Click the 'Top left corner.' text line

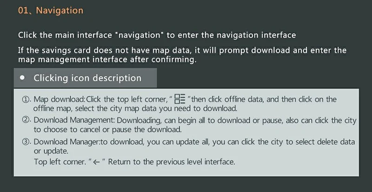pyautogui.click(x=60, y=162)
